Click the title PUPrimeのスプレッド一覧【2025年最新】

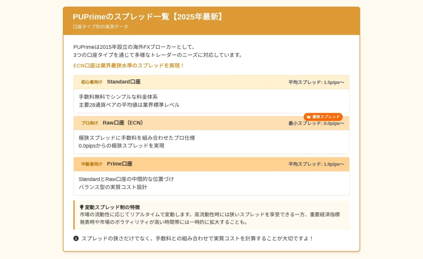coord(148,17)
